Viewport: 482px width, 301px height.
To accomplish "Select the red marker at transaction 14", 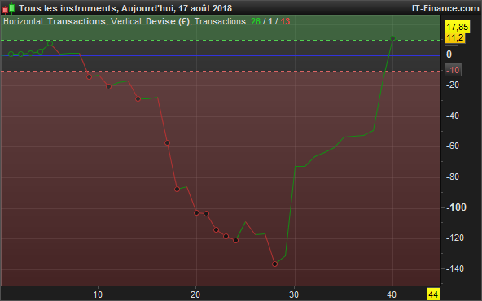I will click(138, 99).
